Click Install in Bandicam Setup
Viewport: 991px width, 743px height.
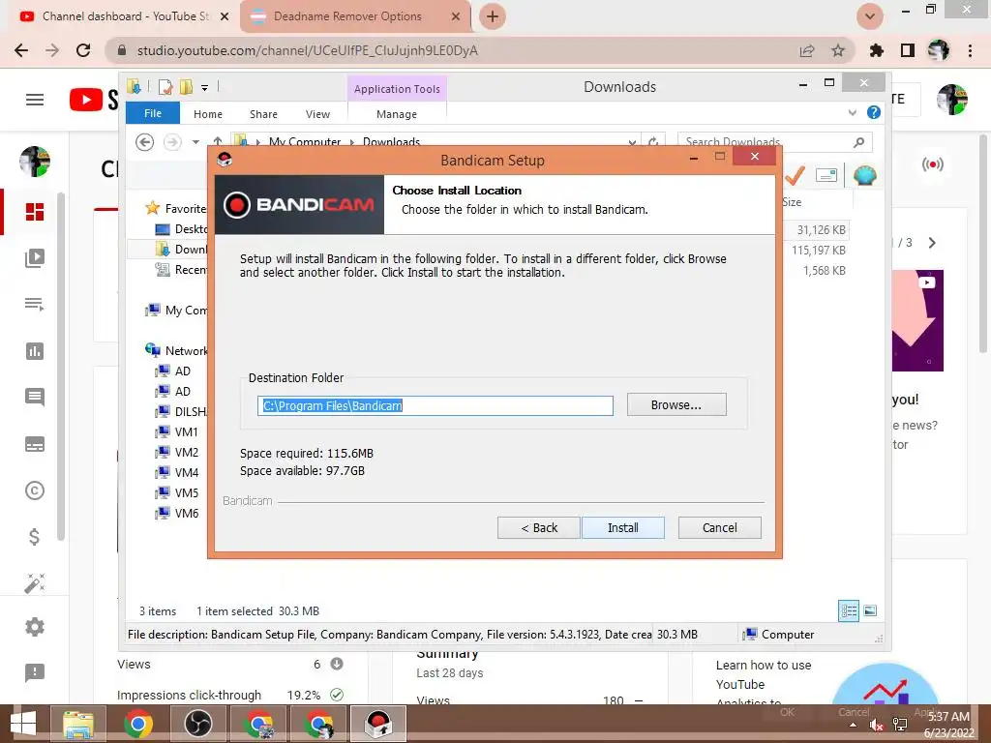tap(622, 527)
